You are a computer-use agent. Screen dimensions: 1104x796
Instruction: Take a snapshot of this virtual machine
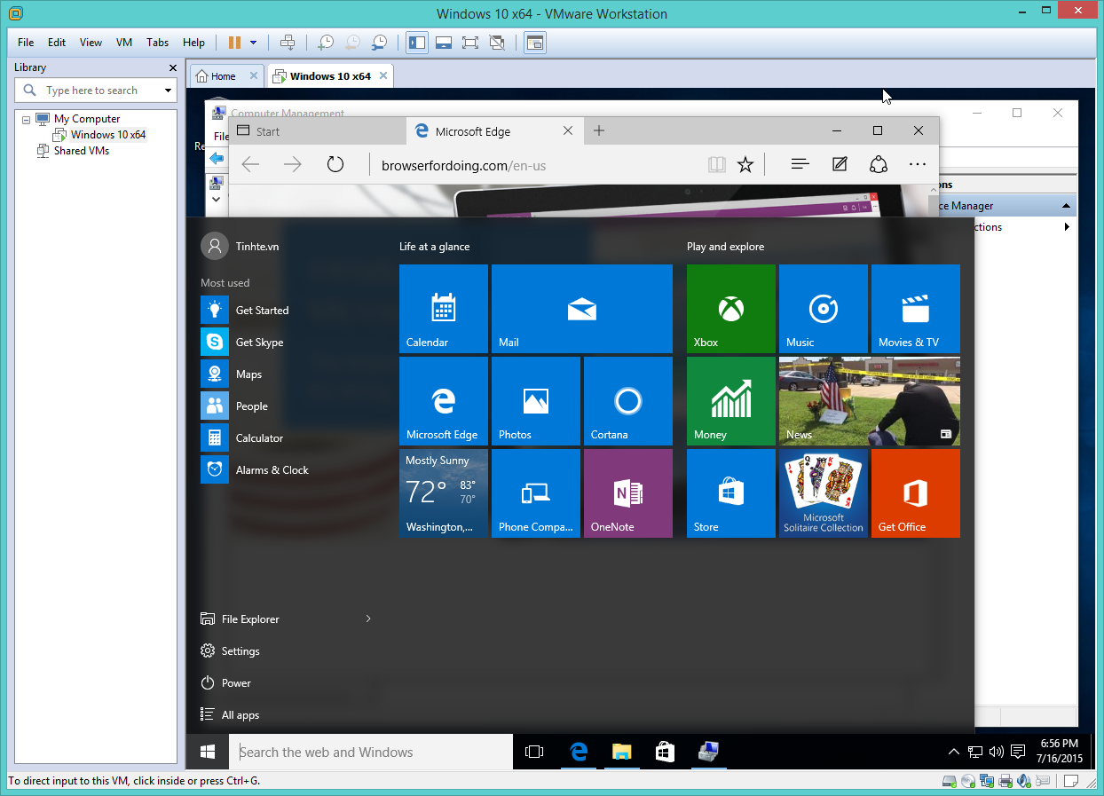[326, 42]
